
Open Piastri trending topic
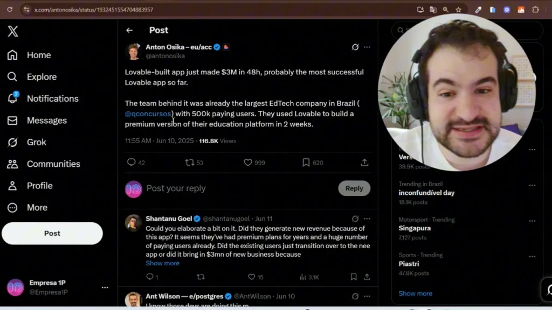point(410,264)
